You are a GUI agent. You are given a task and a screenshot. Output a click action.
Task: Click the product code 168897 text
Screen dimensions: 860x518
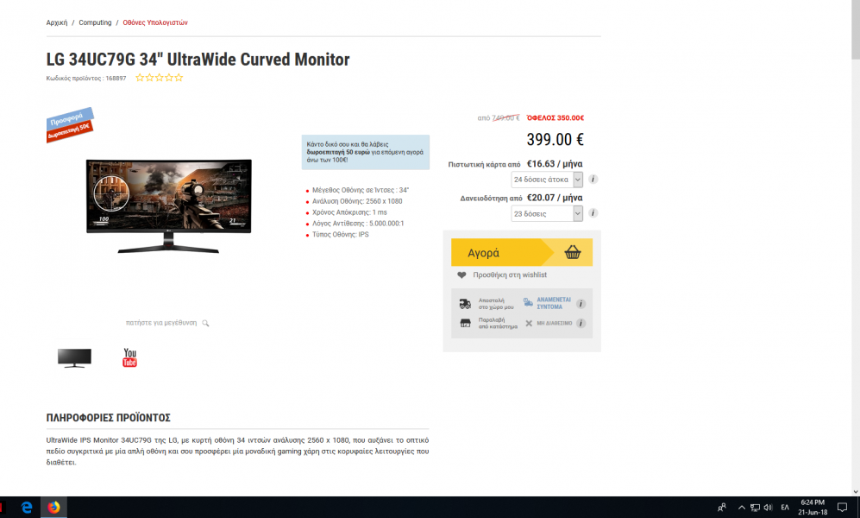86,79
